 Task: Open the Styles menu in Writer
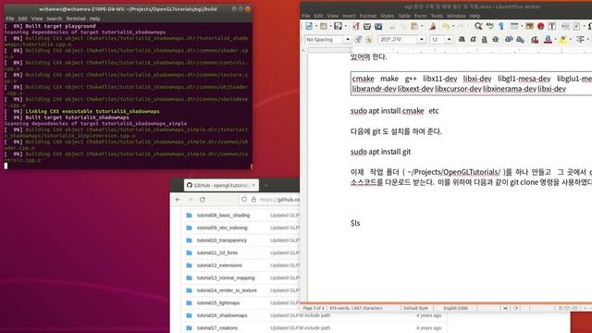[387, 16]
